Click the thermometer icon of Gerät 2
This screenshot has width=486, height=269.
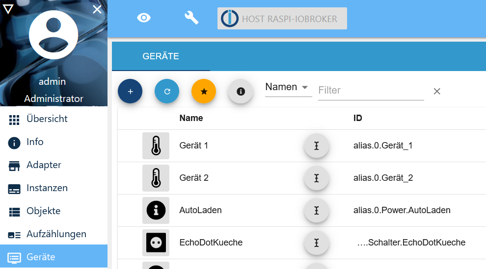click(x=156, y=178)
